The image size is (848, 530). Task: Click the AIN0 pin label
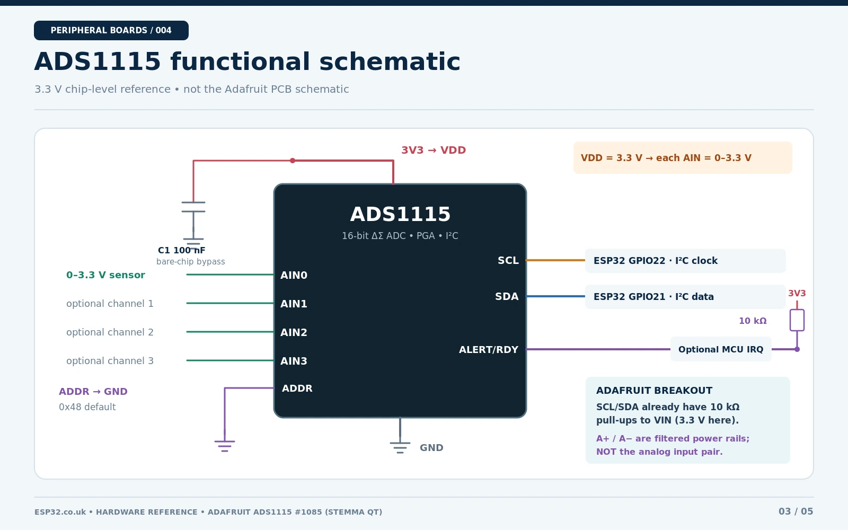pyautogui.click(x=294, y=275)
